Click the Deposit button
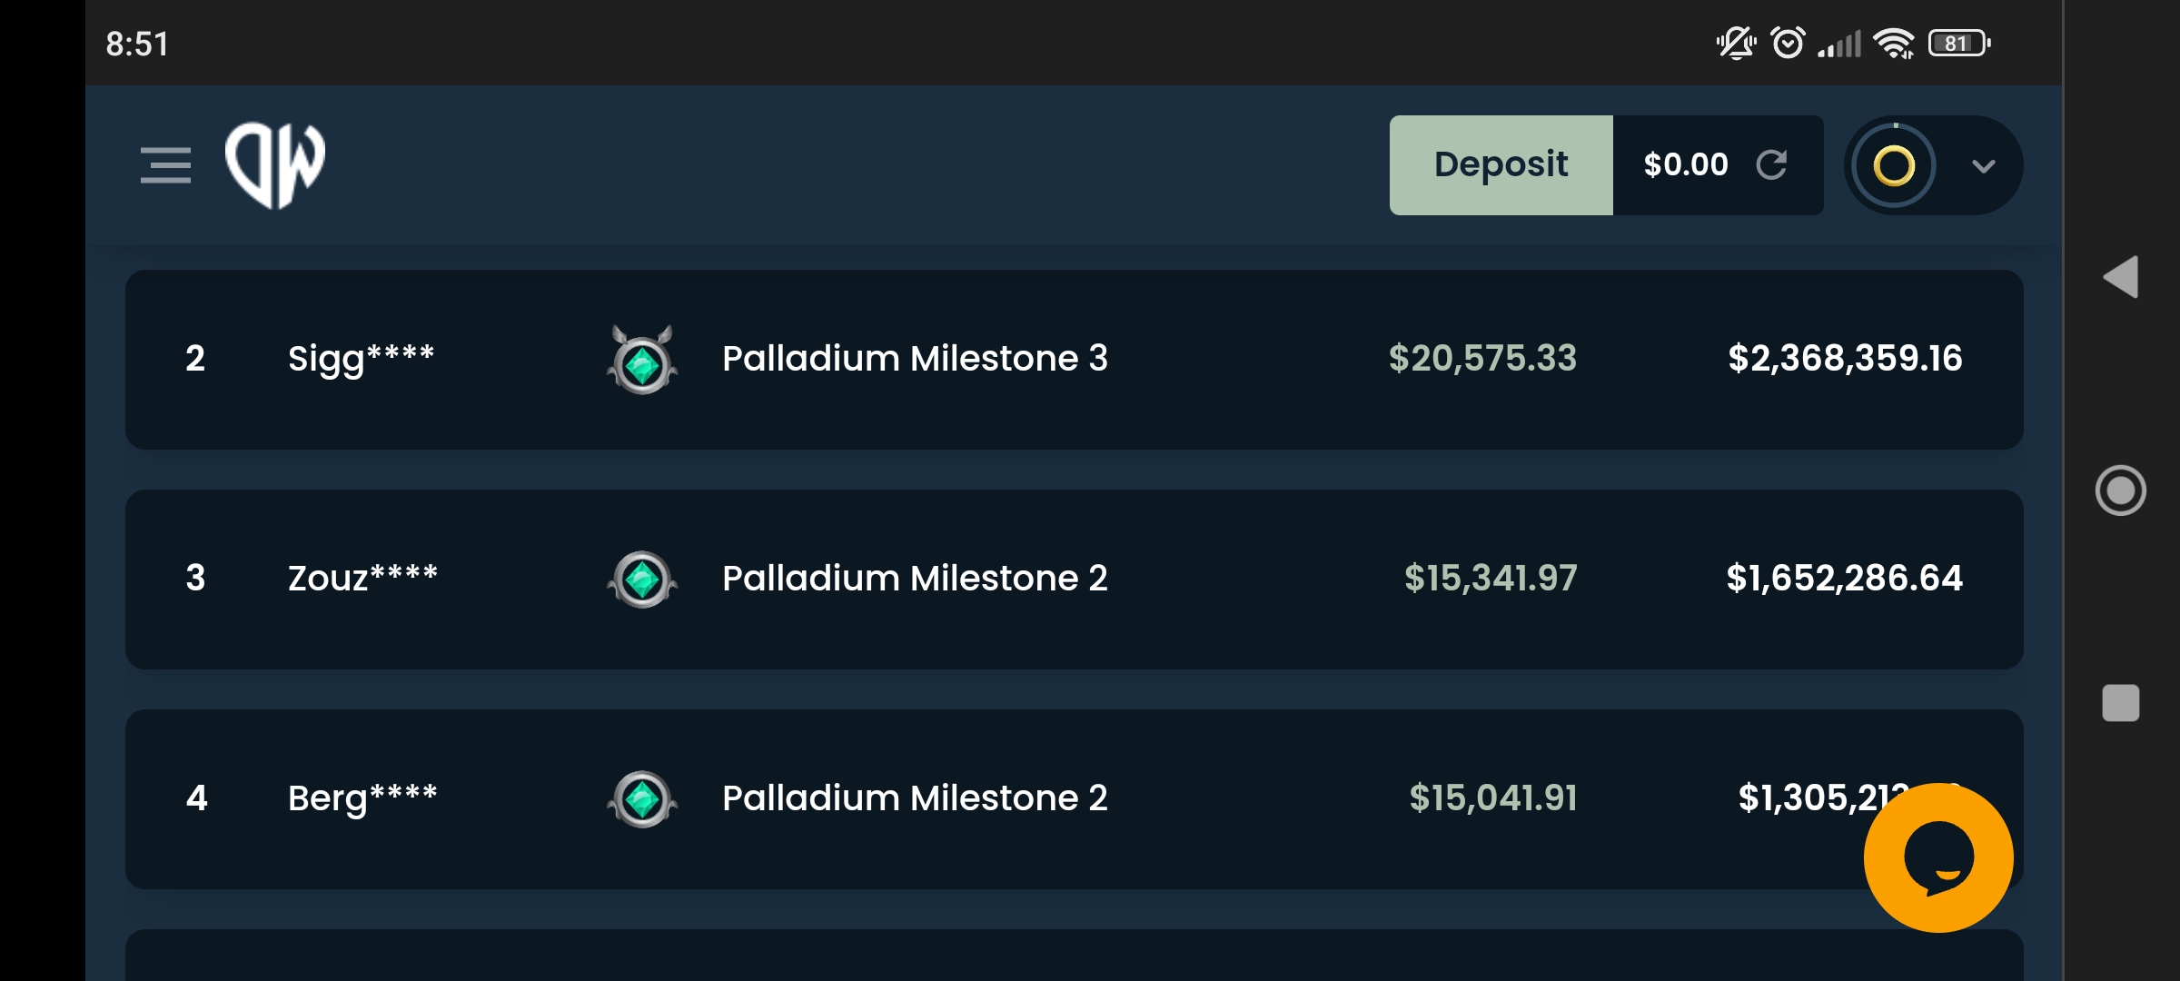The image size is (2180, 981). point(1501,165)
